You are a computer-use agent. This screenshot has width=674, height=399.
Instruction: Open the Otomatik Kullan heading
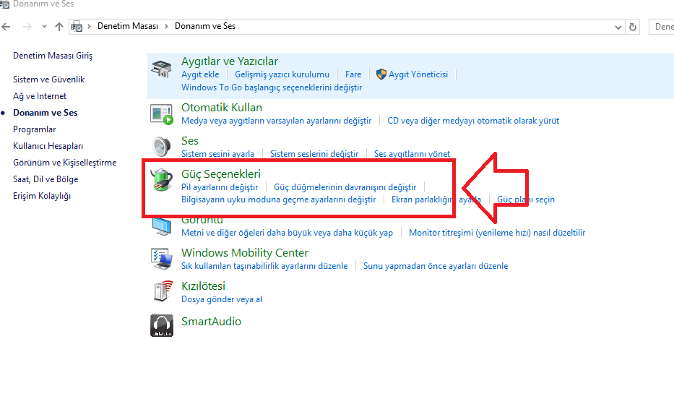(x=221, y=108)
